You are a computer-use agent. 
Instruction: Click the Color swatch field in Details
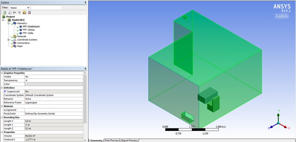click(x=54, y=84)
